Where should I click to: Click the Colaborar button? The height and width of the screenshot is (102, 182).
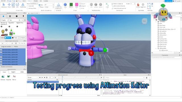point(168,1)
